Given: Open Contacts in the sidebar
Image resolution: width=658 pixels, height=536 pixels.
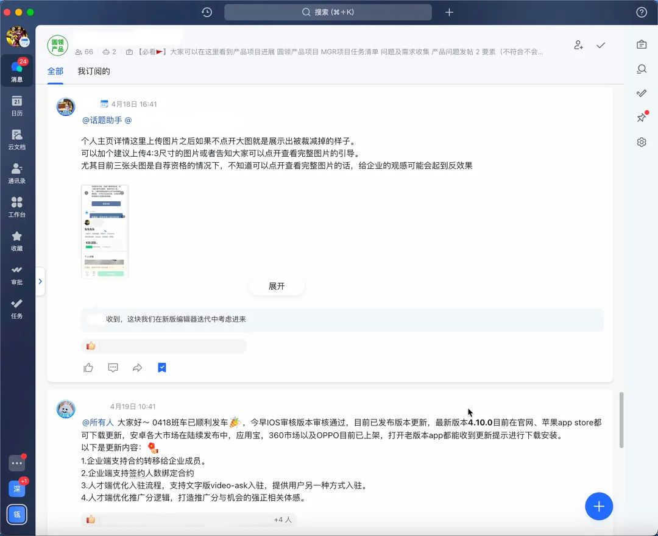Looking at the screenshot, I should [x=17, y=173].
